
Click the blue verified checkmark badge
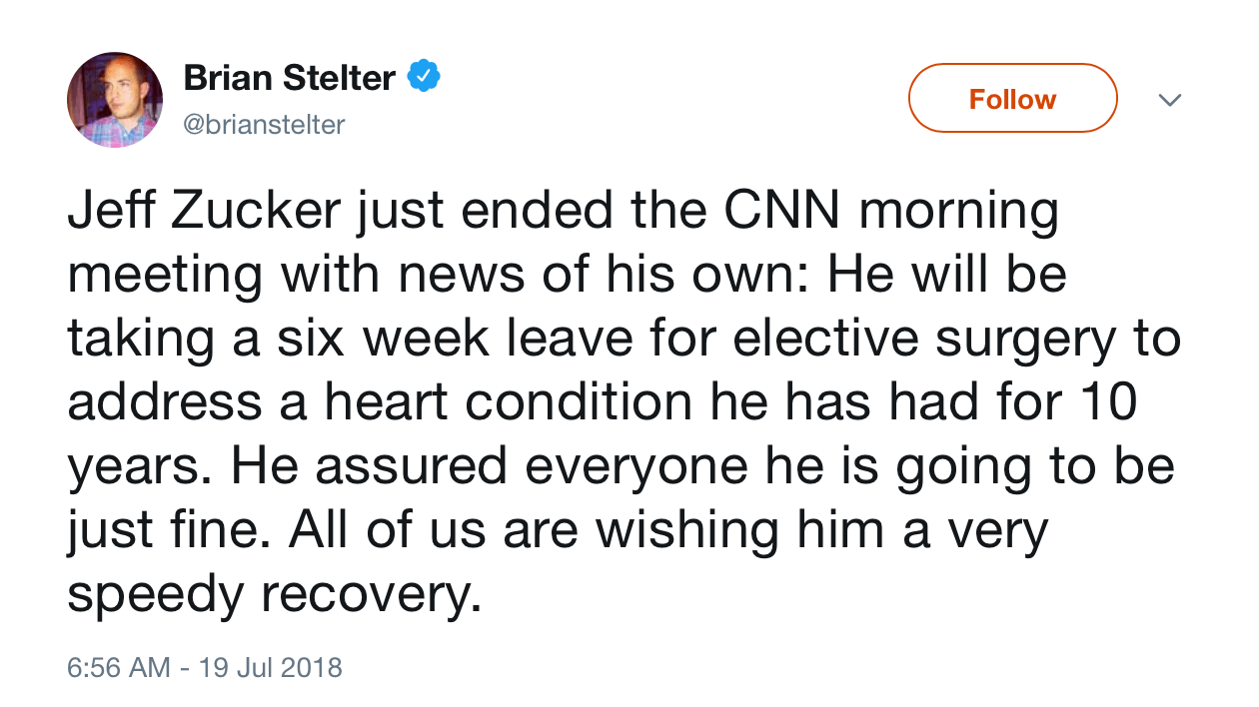[x=423, y=76]
